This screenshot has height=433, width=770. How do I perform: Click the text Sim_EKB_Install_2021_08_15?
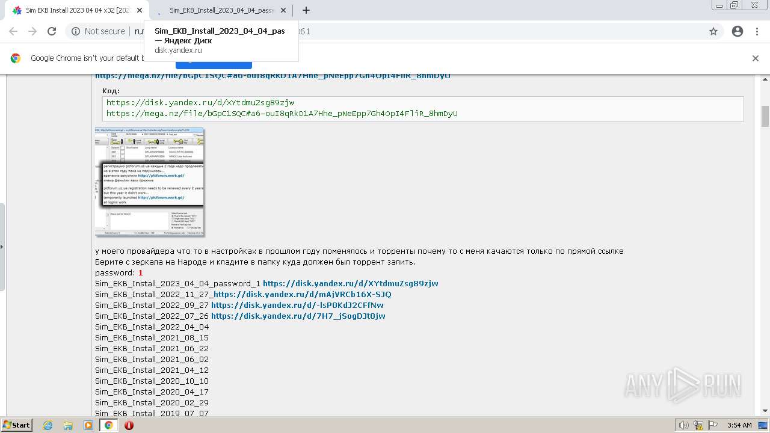pyautogui.click(x=152, y=338)
